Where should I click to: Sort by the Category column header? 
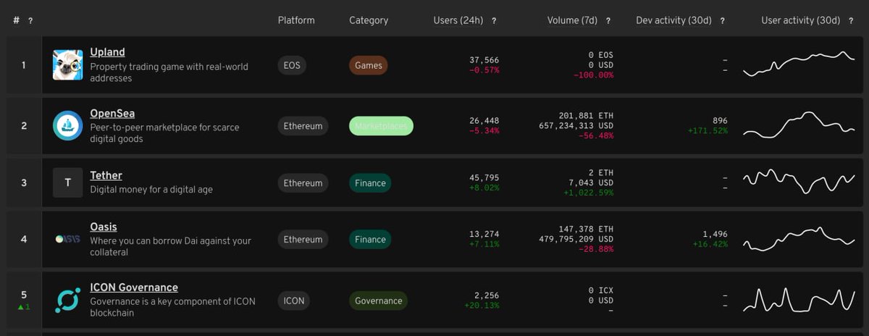(x=369, y=20)
